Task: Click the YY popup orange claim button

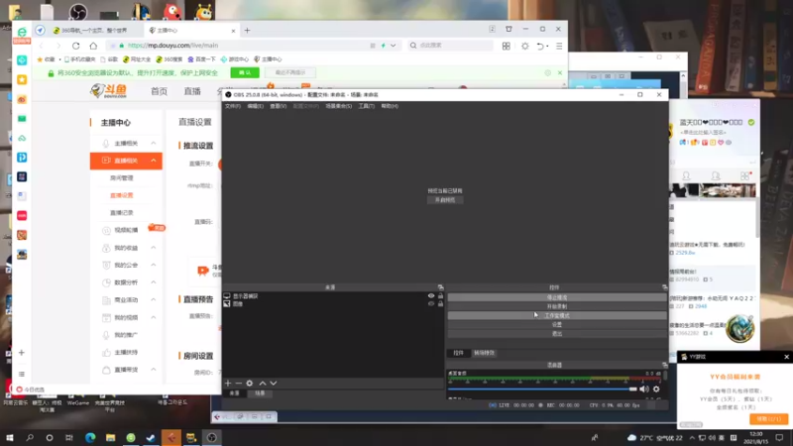Action: tap(769, 418)
